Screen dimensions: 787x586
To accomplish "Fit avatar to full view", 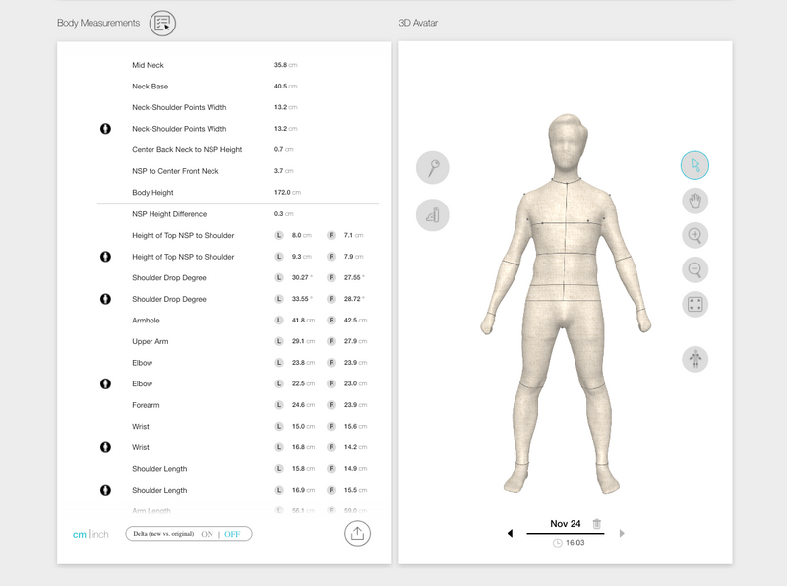I will pos(696,304).
